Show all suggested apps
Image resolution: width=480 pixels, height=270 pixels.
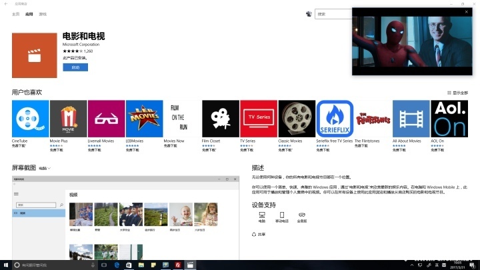457,93
